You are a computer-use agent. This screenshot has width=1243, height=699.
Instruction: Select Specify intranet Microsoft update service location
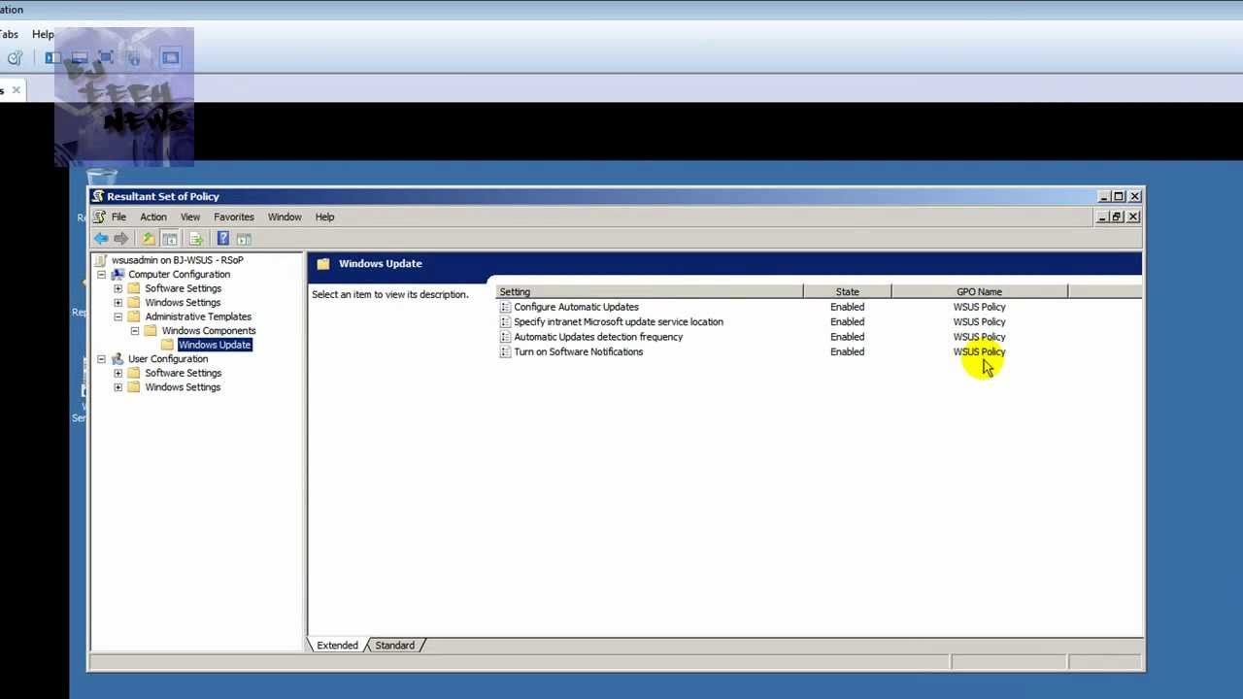pyautogui.click(x=619, y=321)
